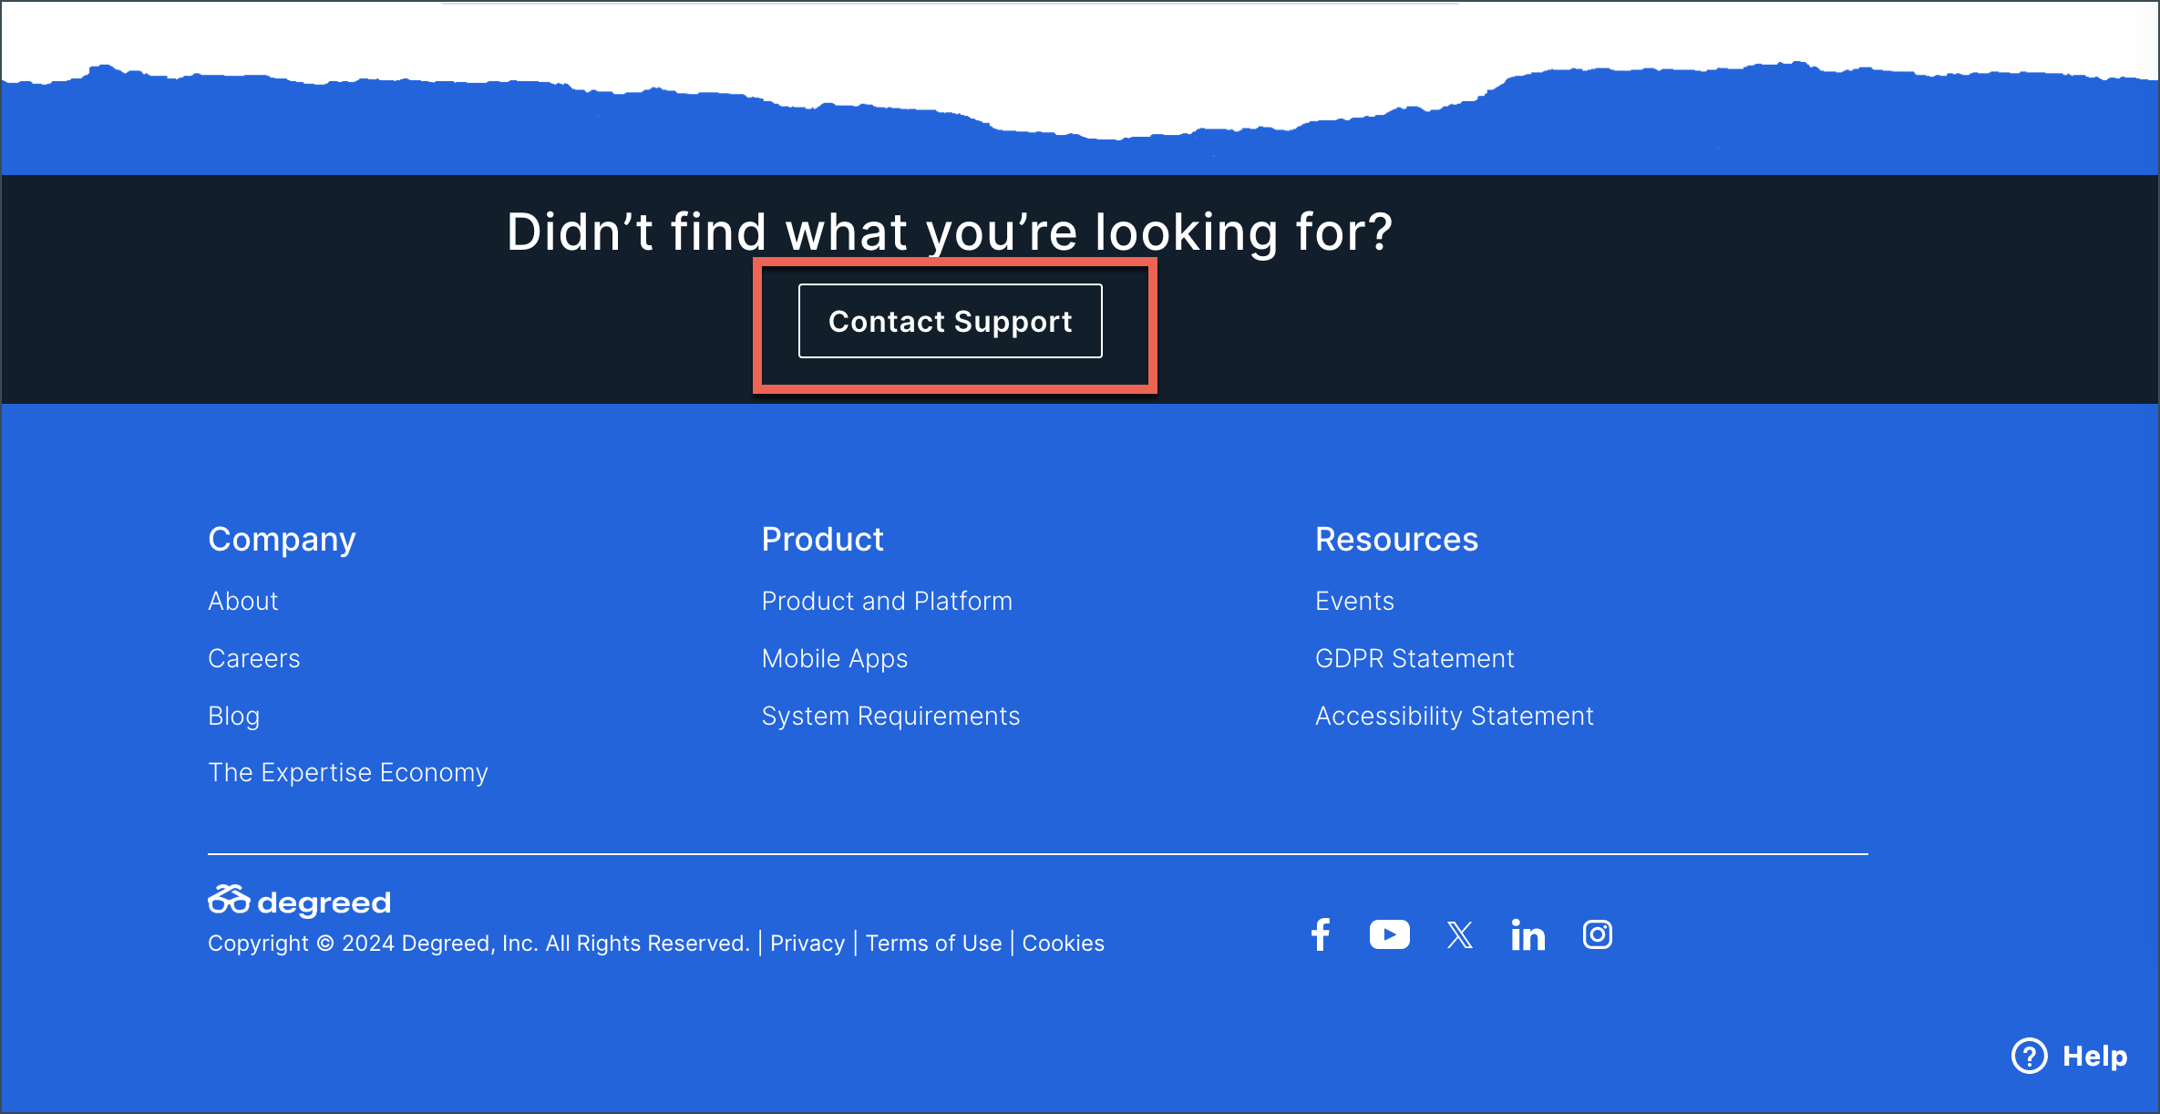Open the Events page under Resources
The image size is (2160, 1114).
coord(1354,601)
